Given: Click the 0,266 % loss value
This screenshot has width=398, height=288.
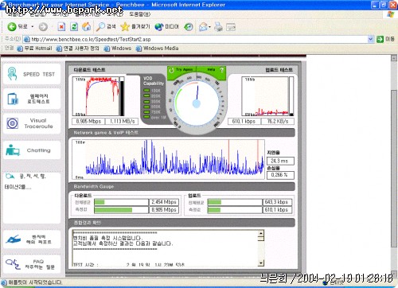Looking at the screenshot, I should 280,175.
